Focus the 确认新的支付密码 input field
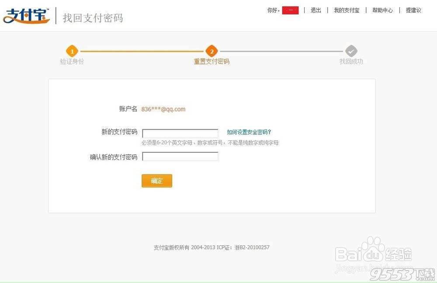This screenshot has height=283, width=437. [180, 156]
